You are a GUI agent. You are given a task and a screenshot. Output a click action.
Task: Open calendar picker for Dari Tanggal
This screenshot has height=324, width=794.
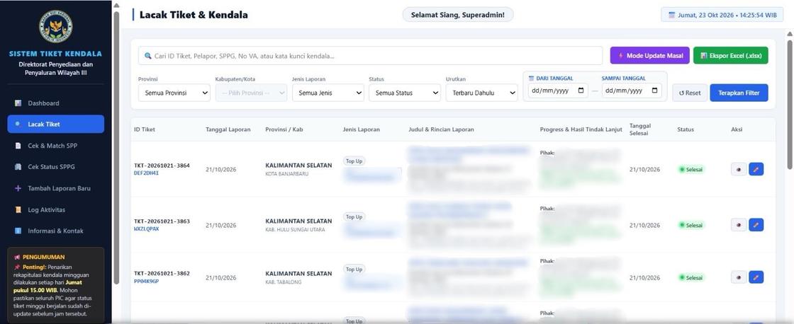tap(581, 91)
